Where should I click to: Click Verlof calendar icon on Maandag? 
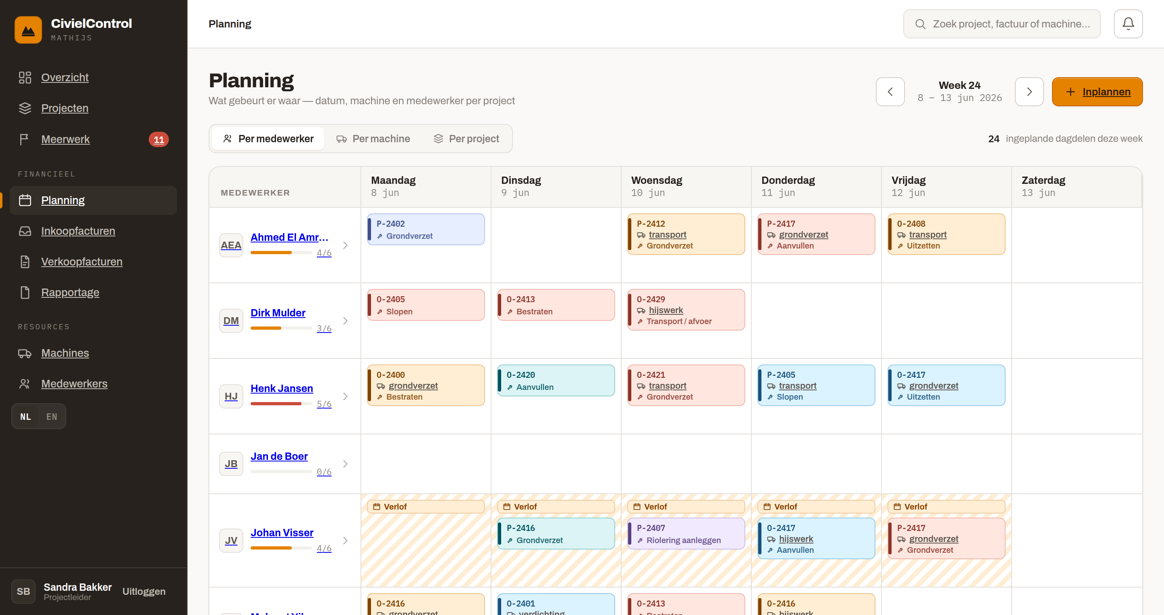(376, 507)
